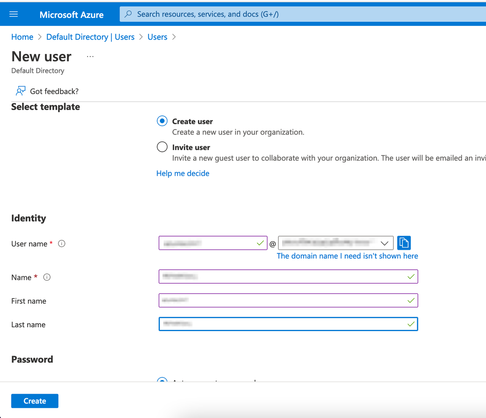
Task: Select the Create user radio button
Action: point(162,121)
